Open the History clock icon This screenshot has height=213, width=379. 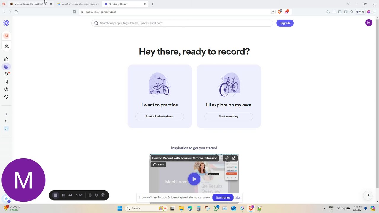click(x=6, y=89)
